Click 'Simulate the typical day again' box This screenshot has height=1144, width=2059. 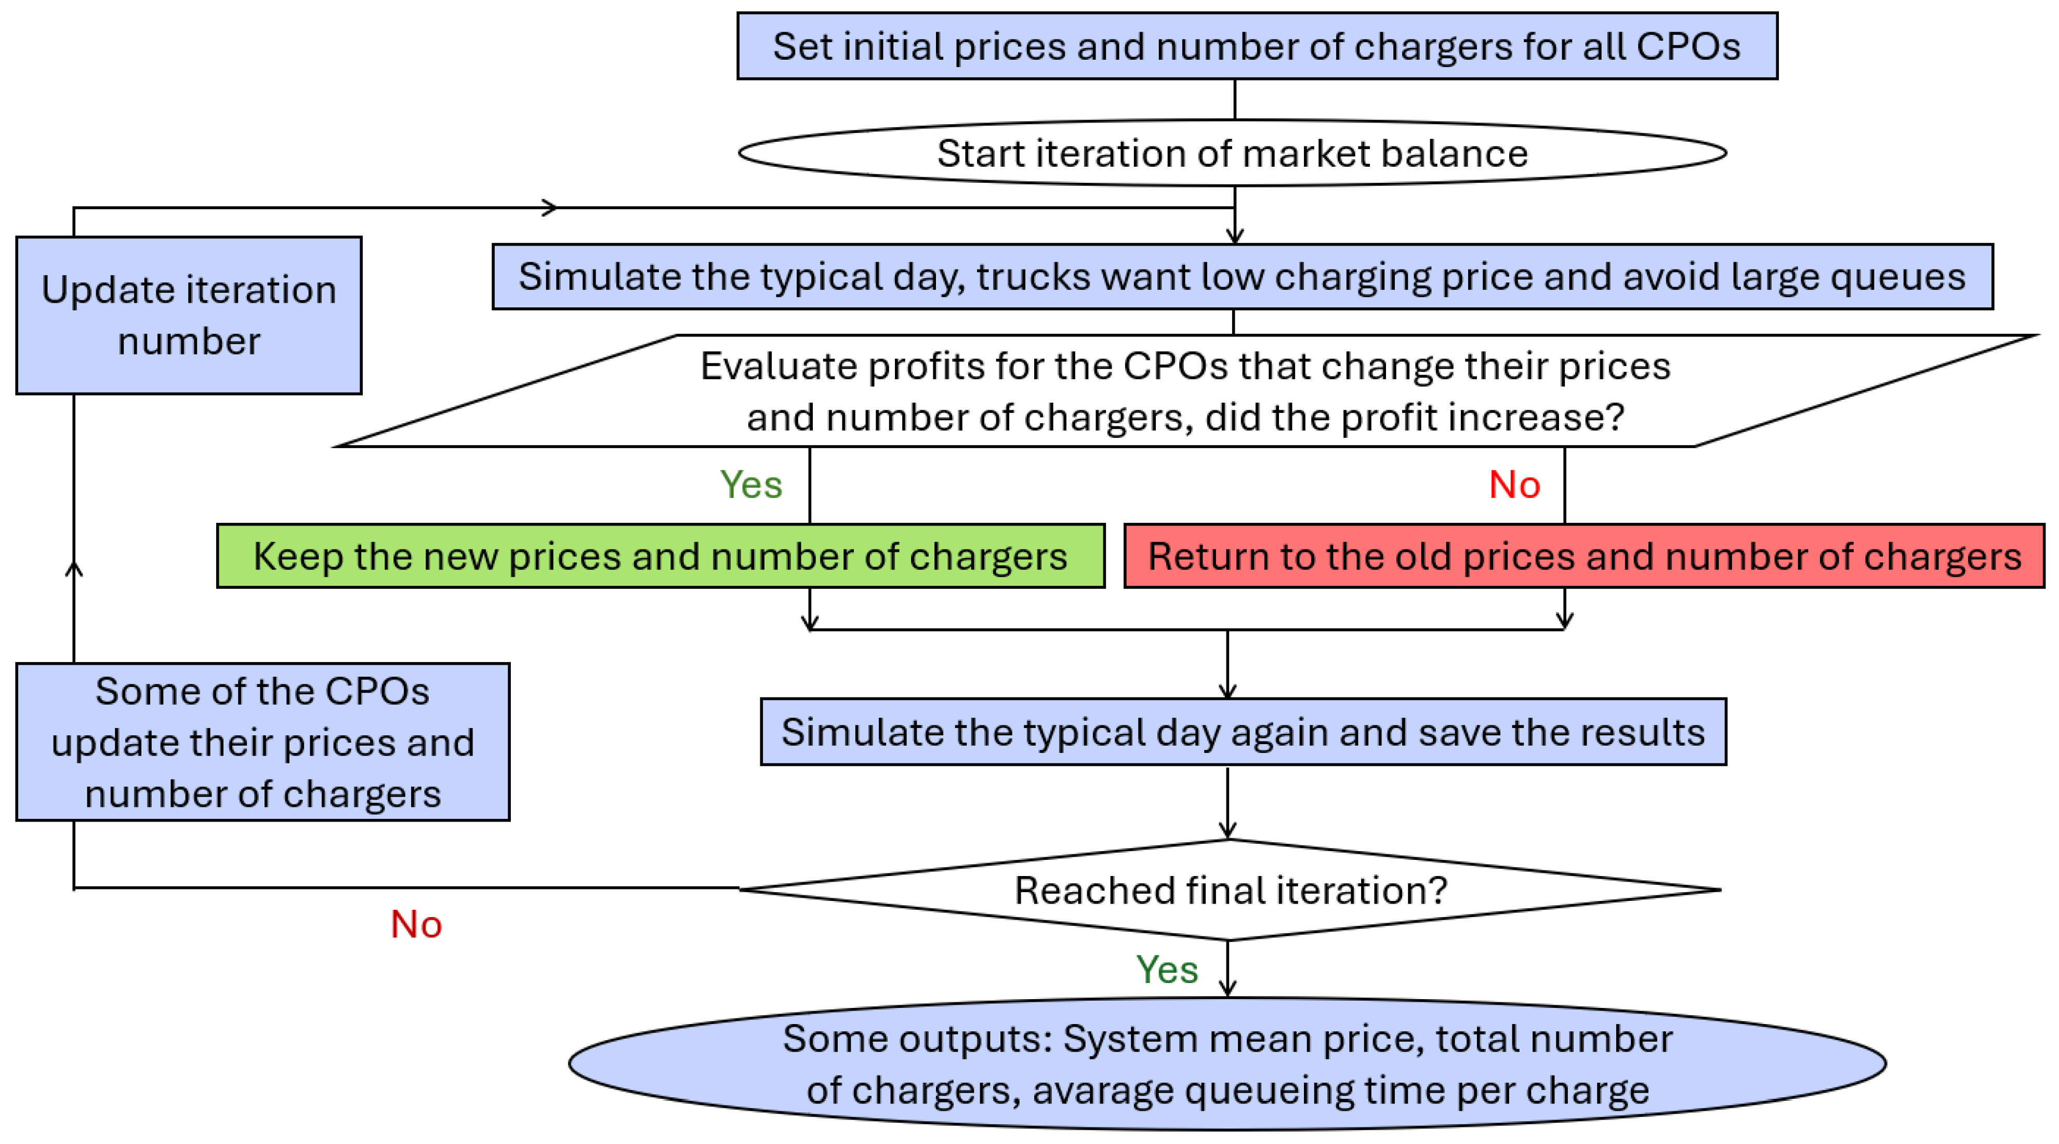[x=1243, y=732]
